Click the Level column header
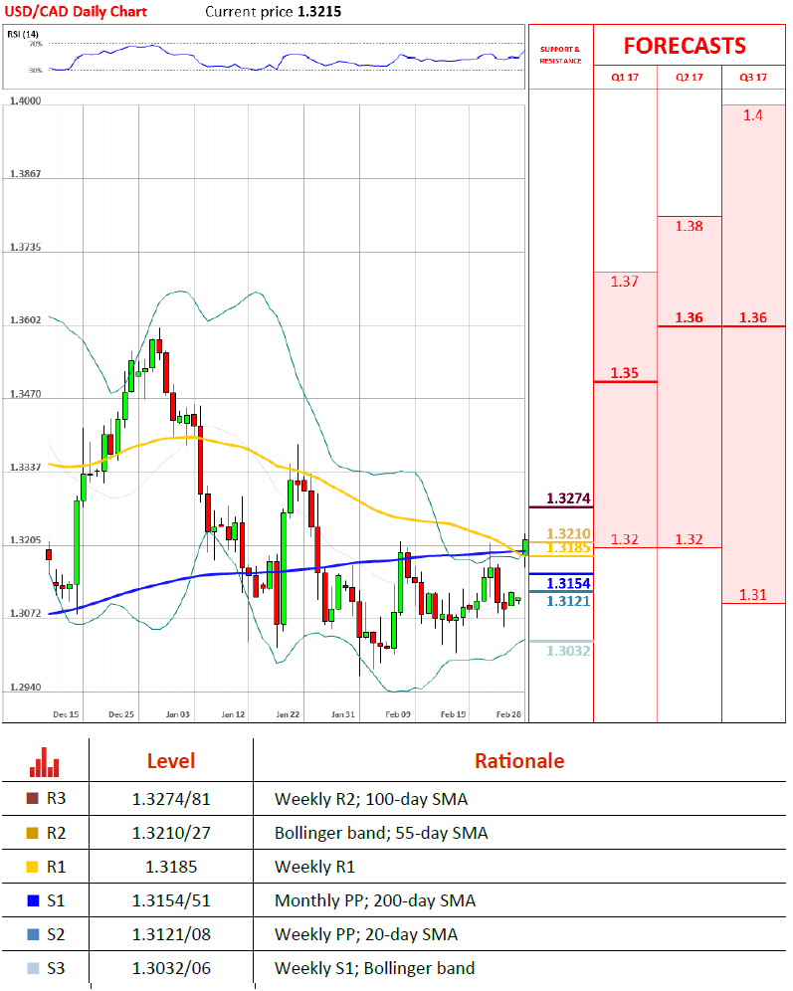Screen dimensions: 793x991 (x=171, y=761)
